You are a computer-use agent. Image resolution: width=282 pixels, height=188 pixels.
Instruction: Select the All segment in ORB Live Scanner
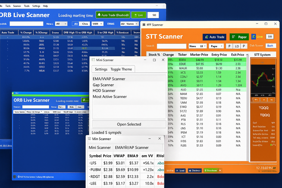[76, 24]
